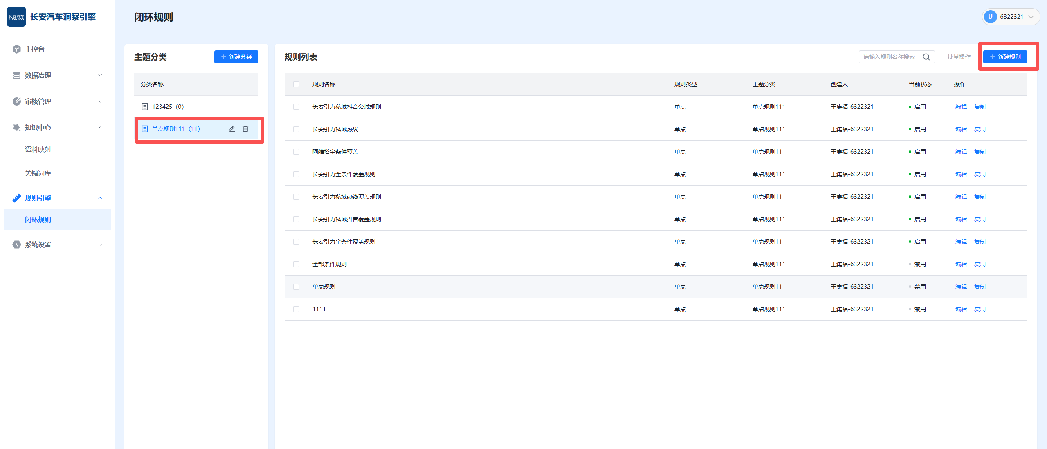Screen dimensions: 1047x449
Task: Click the 规则引擎 ruler icon
Action: [x=17, y=198]
